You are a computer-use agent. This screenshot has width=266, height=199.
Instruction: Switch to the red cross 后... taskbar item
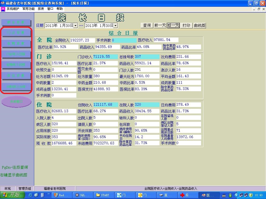(x=188, y=195)
